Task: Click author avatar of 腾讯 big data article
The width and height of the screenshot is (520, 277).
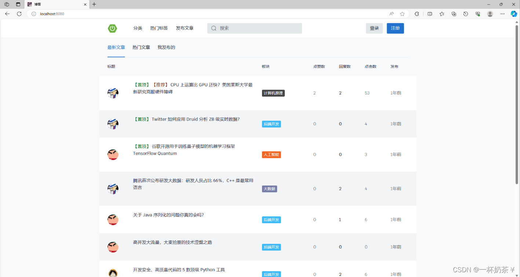Action: point(113,189)
